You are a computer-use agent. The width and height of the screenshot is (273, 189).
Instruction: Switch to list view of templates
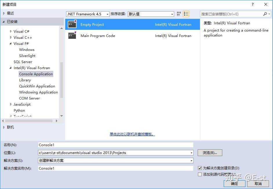tap(186, 14)
